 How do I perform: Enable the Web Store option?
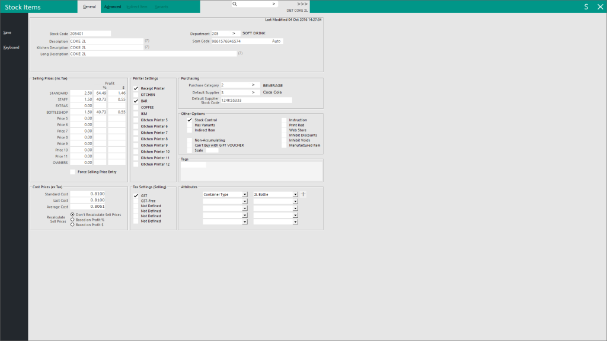[x=283, y=130]
